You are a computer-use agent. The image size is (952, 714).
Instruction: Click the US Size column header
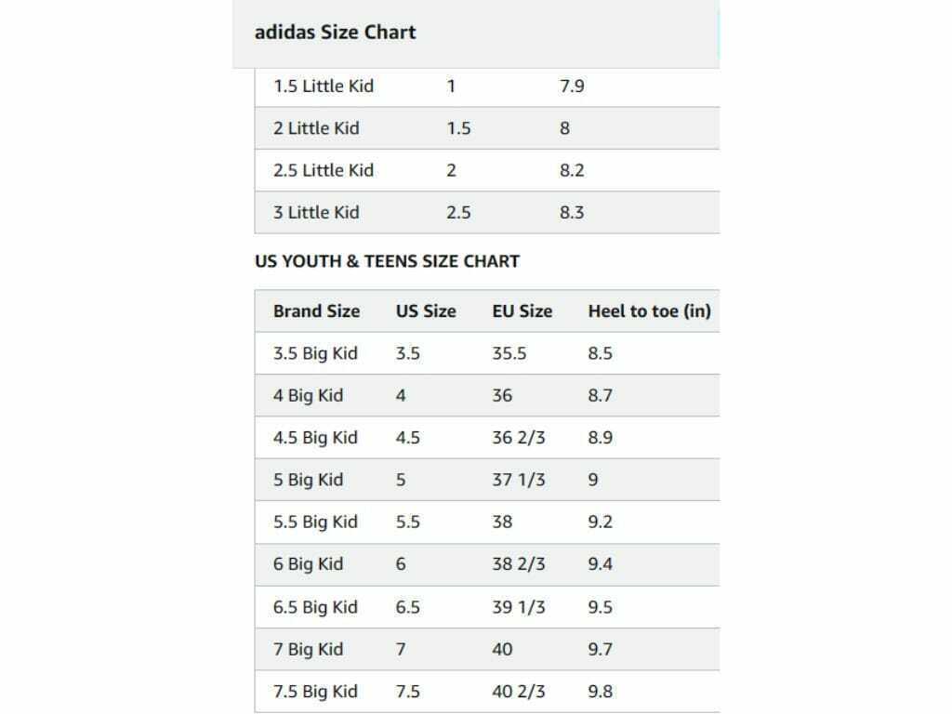(426, 311)
